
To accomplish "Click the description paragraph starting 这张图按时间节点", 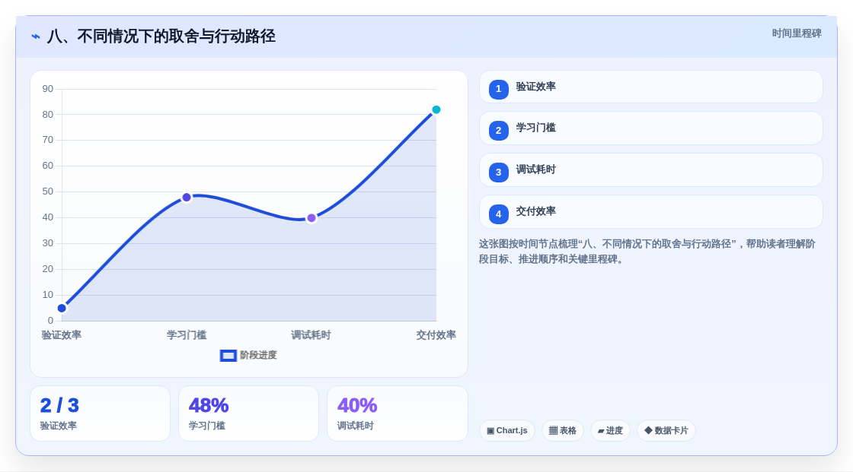I will pyautogui.click(x=647, y=252).
